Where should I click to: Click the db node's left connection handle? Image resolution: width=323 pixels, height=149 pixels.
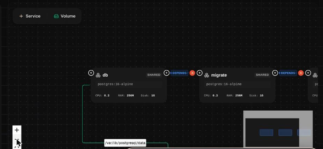91,73
